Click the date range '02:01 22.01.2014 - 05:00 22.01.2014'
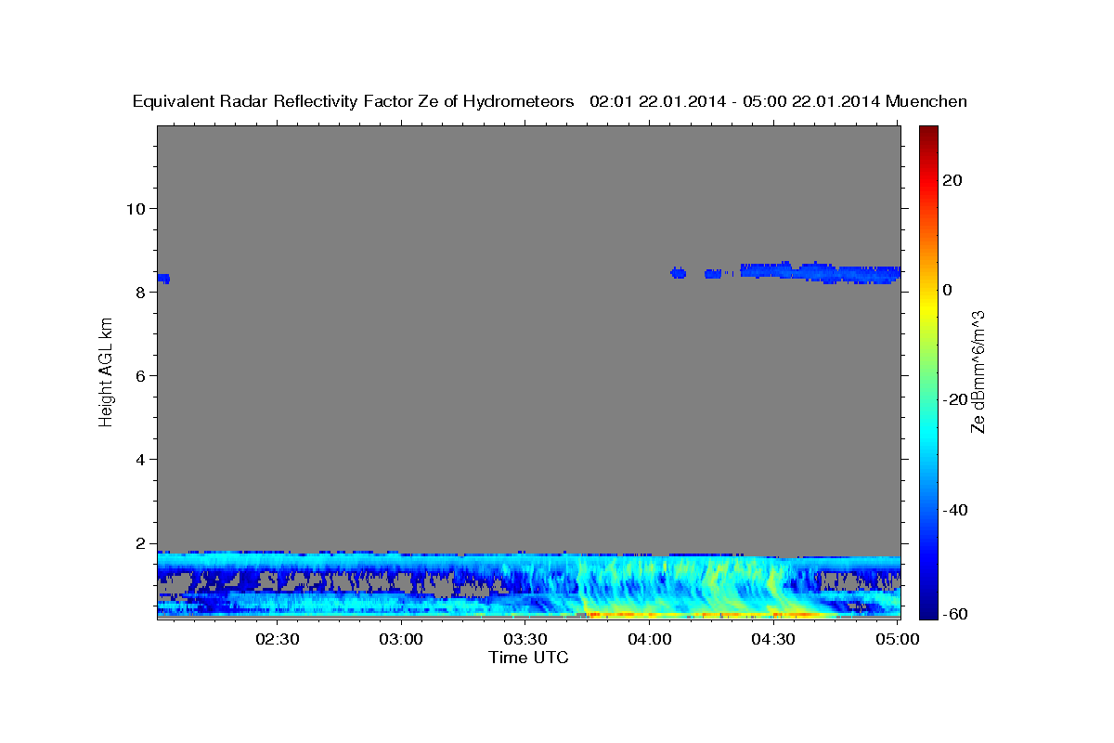The image size is (1114, 743). point(735,101)
